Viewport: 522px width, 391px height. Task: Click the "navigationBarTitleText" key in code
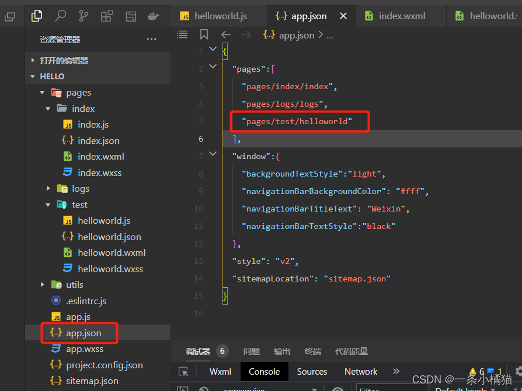pos(300,209)
